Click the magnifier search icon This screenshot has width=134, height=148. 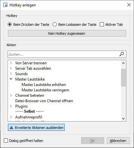point(122,54)
